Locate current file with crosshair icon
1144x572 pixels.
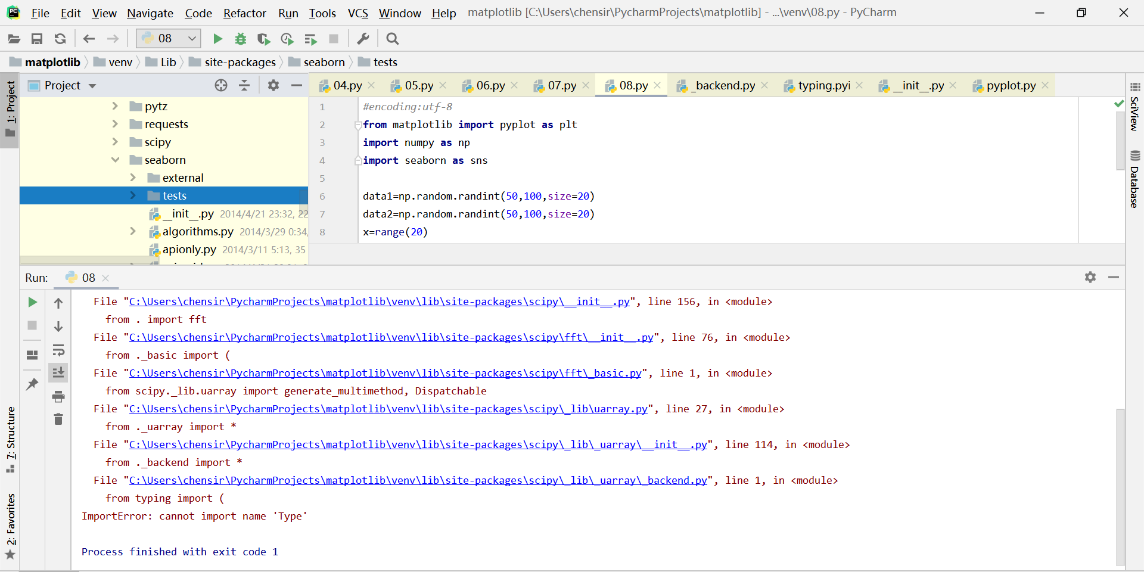(x=221, y=85)
